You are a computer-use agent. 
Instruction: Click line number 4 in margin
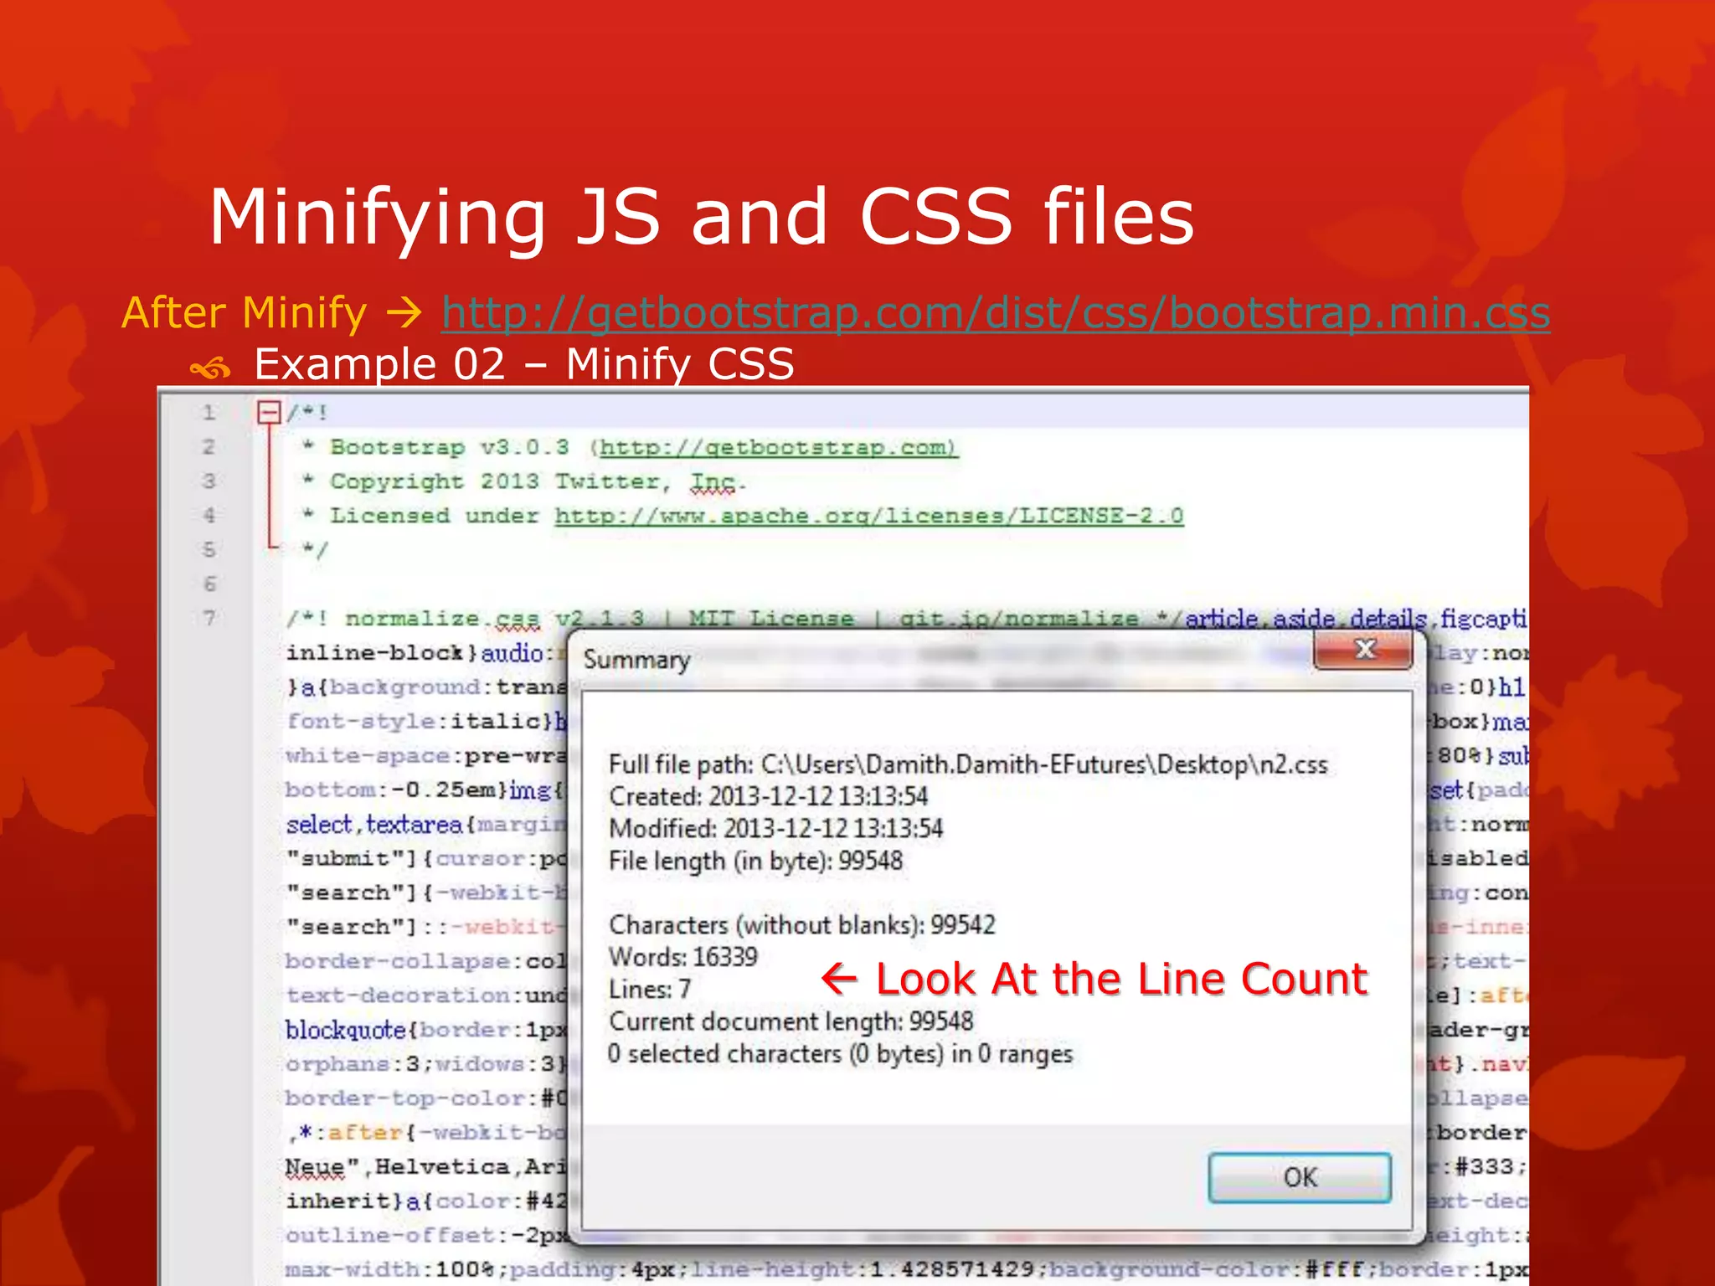209,516
